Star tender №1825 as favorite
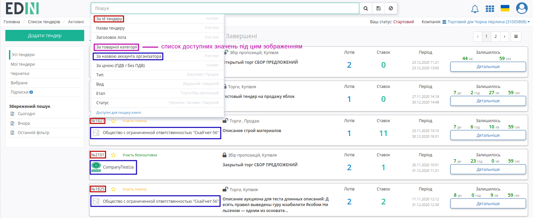This screenshot has height=218, width=533. coord(113,189)
